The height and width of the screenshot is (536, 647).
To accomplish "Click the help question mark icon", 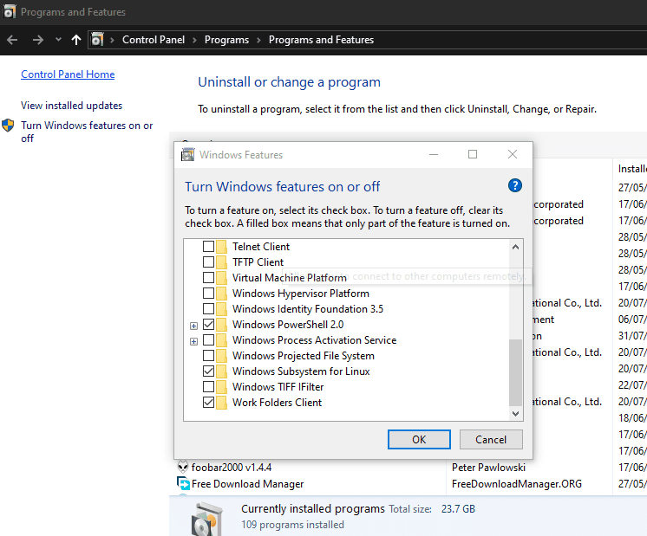I will [x=514, y=185].
